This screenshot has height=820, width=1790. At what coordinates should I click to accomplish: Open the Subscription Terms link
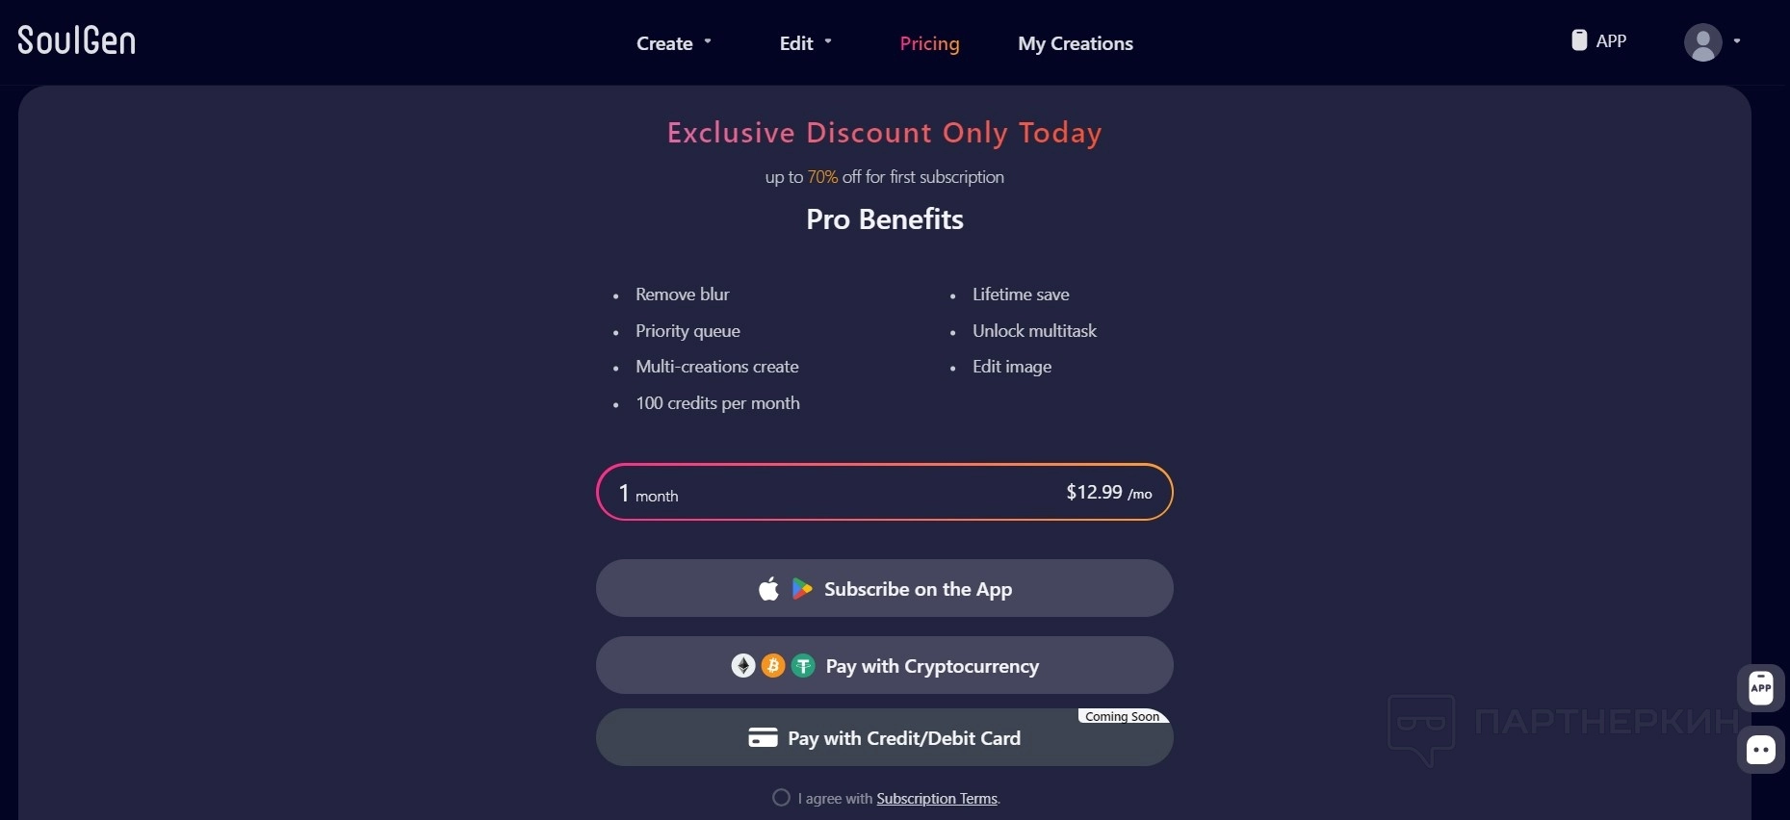937,799
